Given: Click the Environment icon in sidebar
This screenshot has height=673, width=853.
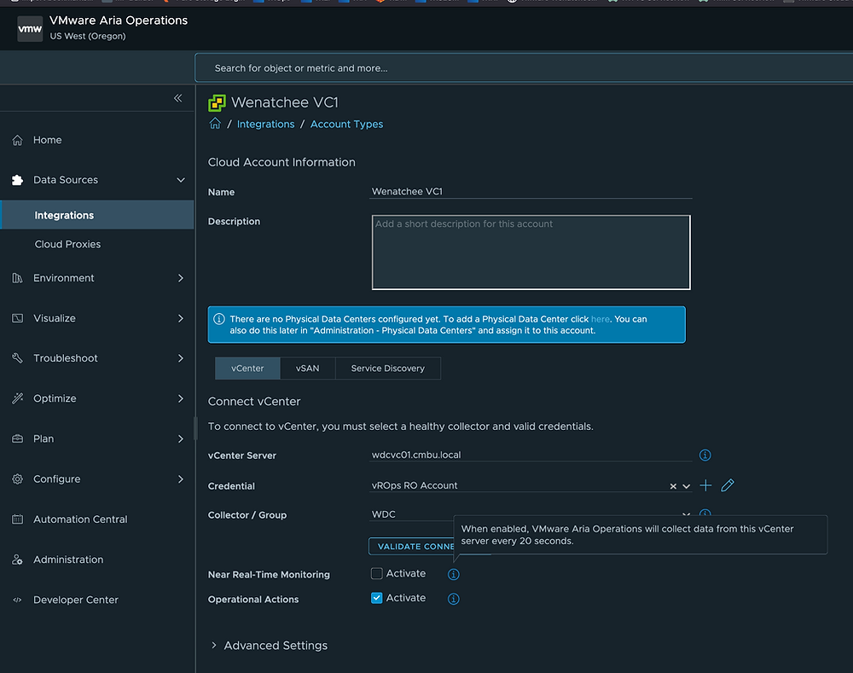Looking at the screenshot, I should click(x=17, y=278).
